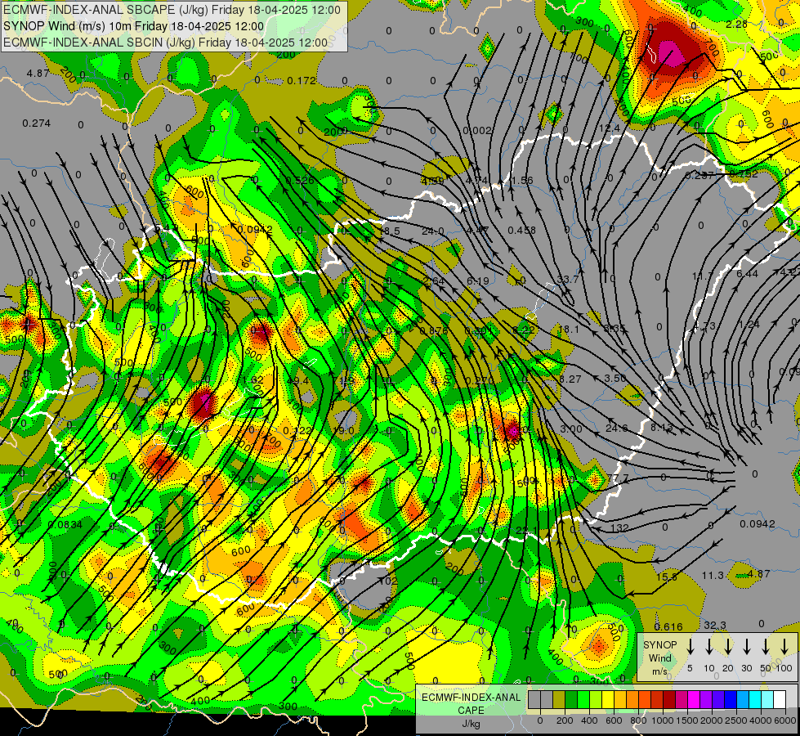Click the 1500 tick label in legend
This screenshot has width=800, height=736.
pyautogui.click(x=686, y=720)
